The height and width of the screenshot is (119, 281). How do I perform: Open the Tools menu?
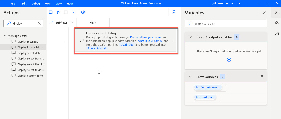pos(47,3)
